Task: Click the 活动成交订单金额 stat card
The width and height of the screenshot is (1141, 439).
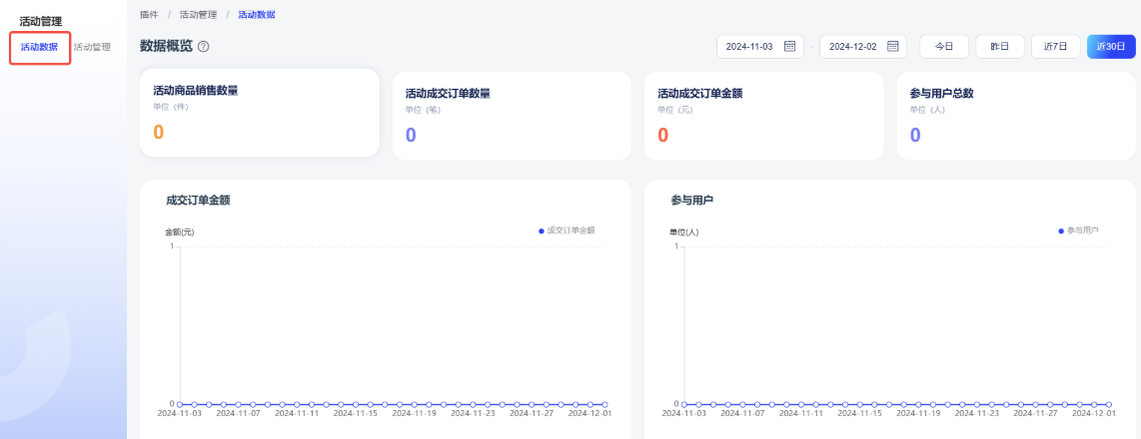Action: click(x=763, y=116)
